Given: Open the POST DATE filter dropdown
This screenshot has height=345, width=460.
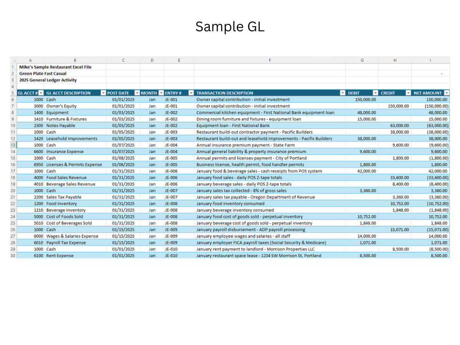Looking at the screenshot, I should coord(137,93).
